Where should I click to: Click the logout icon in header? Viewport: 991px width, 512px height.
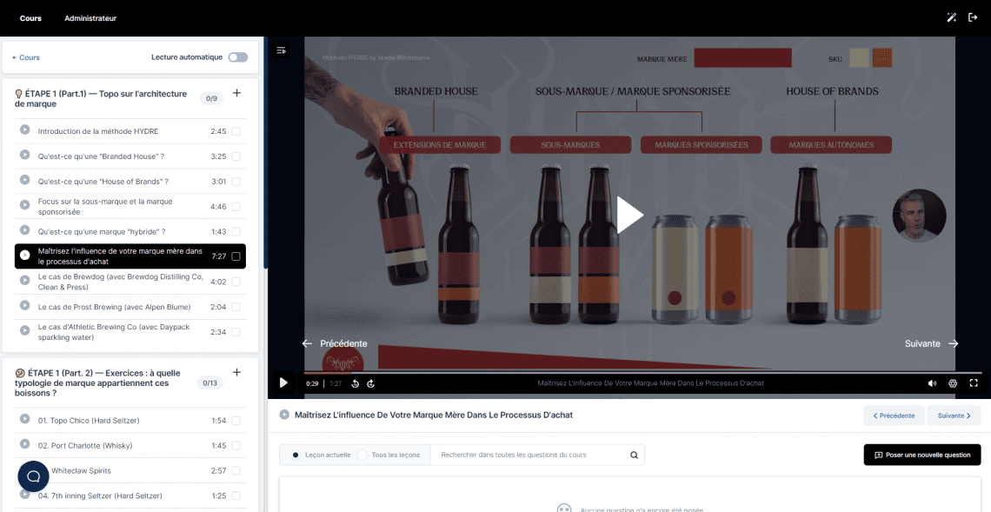pos(974,17)
